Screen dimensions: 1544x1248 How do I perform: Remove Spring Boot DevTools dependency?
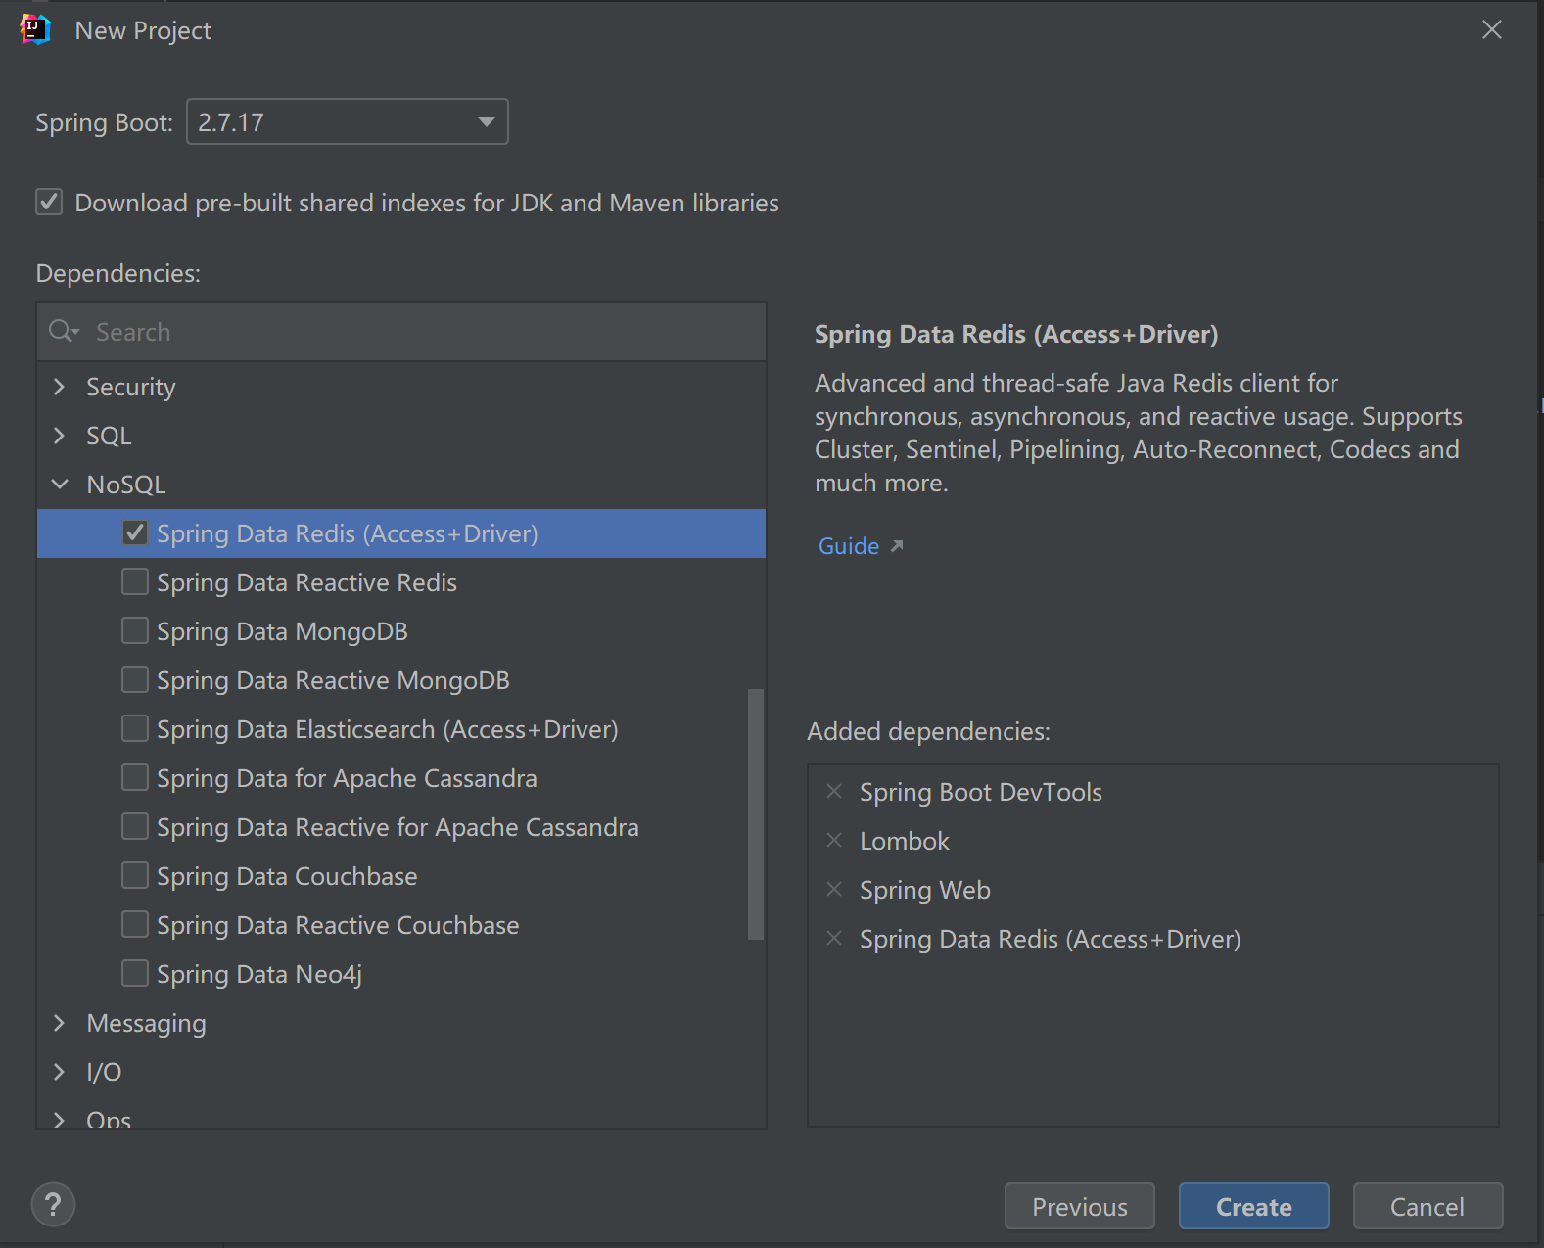pyautogui.click(x=834, y=791)
